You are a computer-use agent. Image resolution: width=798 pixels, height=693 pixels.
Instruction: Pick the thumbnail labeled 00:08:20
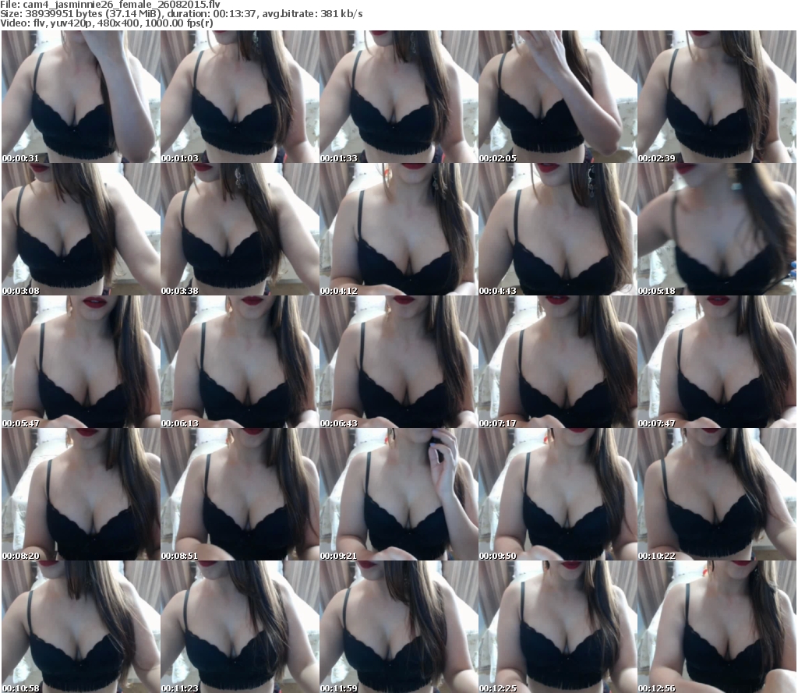click(x=81, y=494)
